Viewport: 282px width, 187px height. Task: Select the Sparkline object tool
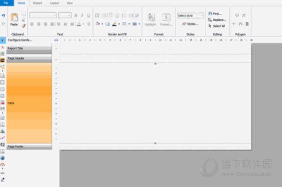pyautogui.click(x=2, y=138)
